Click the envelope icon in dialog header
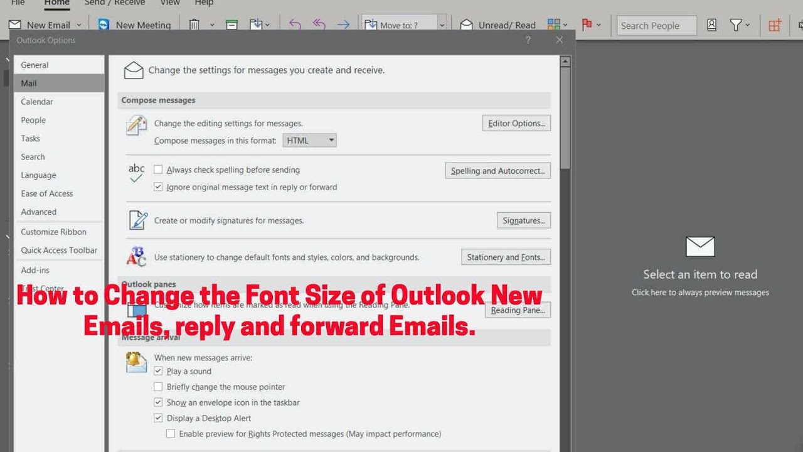 click(134, 70)
